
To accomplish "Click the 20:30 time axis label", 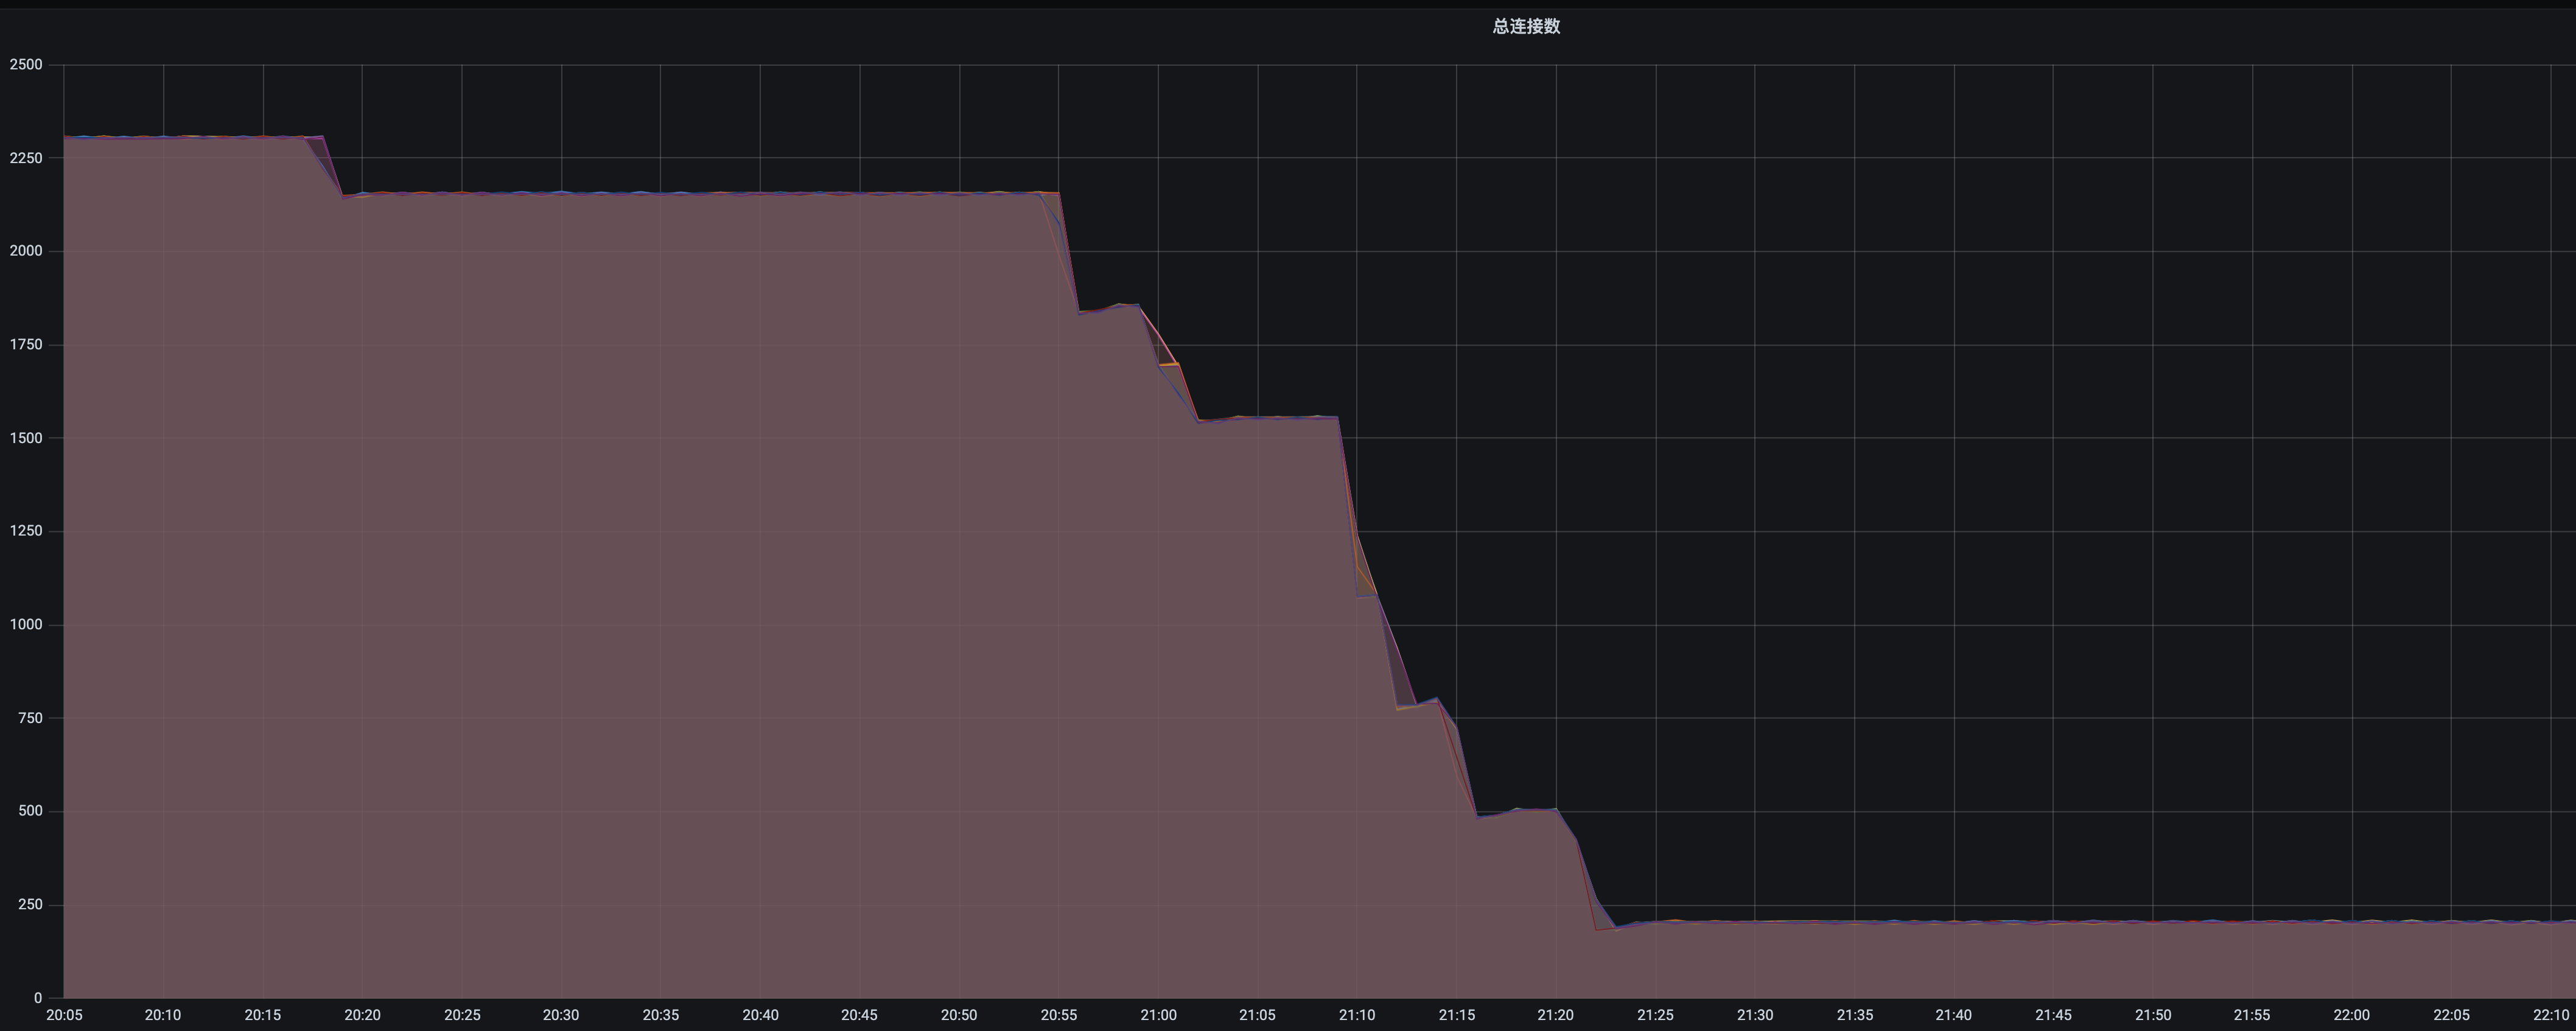I will click(x=561, y=1015).
